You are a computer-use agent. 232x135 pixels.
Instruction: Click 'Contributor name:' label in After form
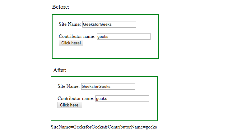[76, 98]
